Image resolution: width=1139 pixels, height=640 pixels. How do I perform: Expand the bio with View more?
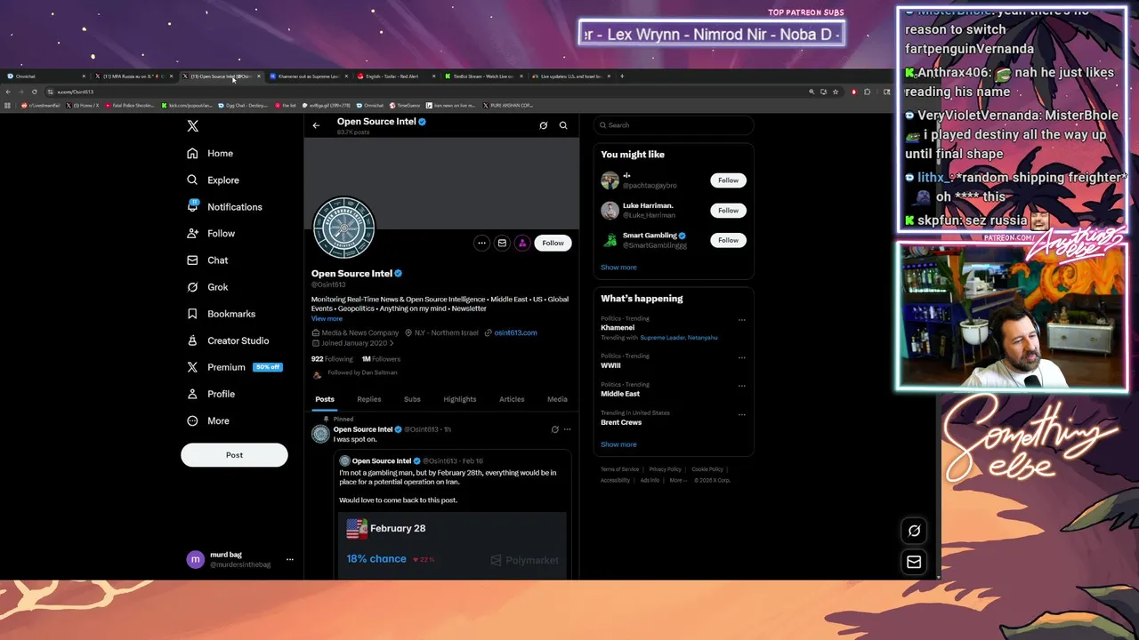[327, 318]
